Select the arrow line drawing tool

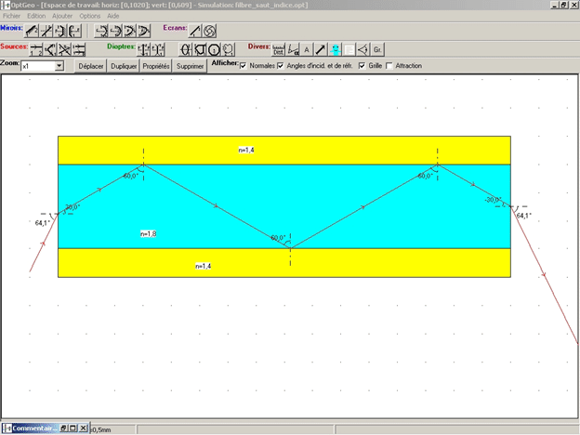(x=321, y=49)
